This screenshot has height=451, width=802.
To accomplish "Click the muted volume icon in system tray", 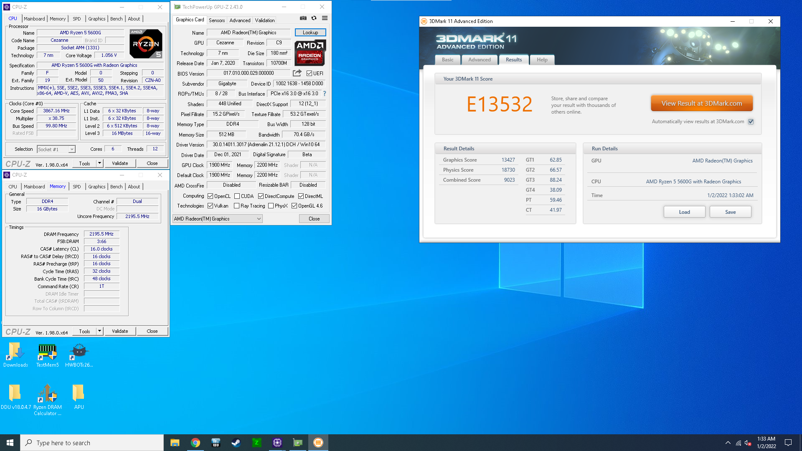I will [x=748, y=443].
